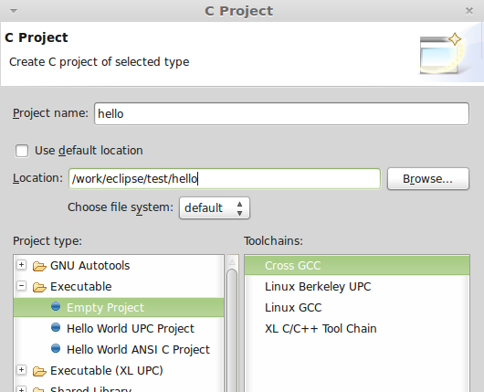This screenshot has width=484, height=392.
Task: Click the Empty Project blue dot icon
Action: coord(56,306)
